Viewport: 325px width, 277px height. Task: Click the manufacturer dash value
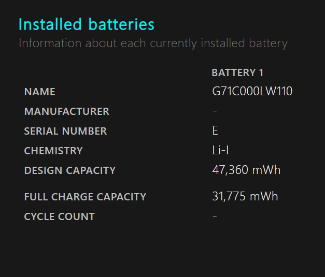(x=215, y=111)
